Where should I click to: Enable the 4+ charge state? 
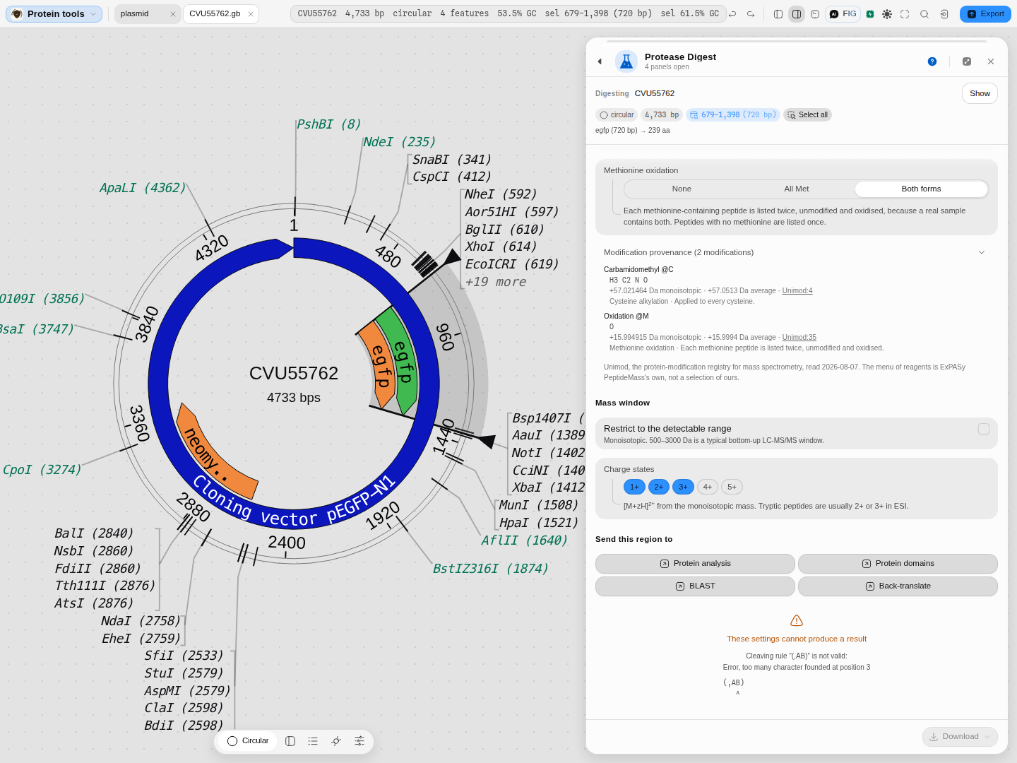tap(708, 487)
